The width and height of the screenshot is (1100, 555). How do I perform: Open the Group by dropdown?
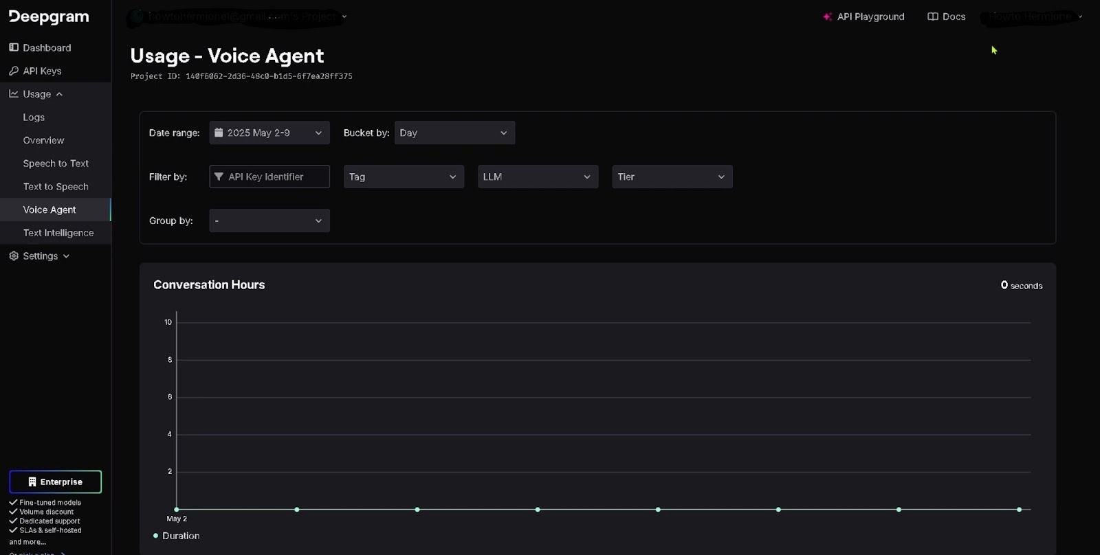tap(269, 220)
